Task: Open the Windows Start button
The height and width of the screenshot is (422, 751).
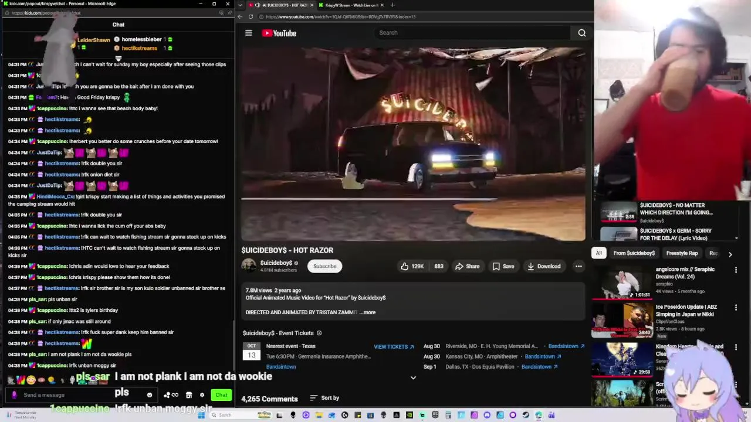Action: pyautogui.click(x=201, y=415)
